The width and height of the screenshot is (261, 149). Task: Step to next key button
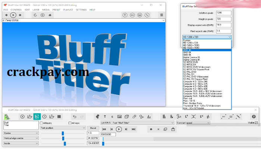click(126, 129)
